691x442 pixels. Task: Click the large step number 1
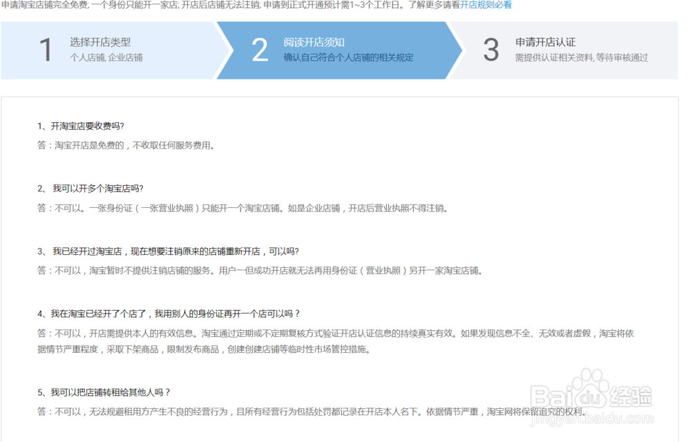pos(46,50)
